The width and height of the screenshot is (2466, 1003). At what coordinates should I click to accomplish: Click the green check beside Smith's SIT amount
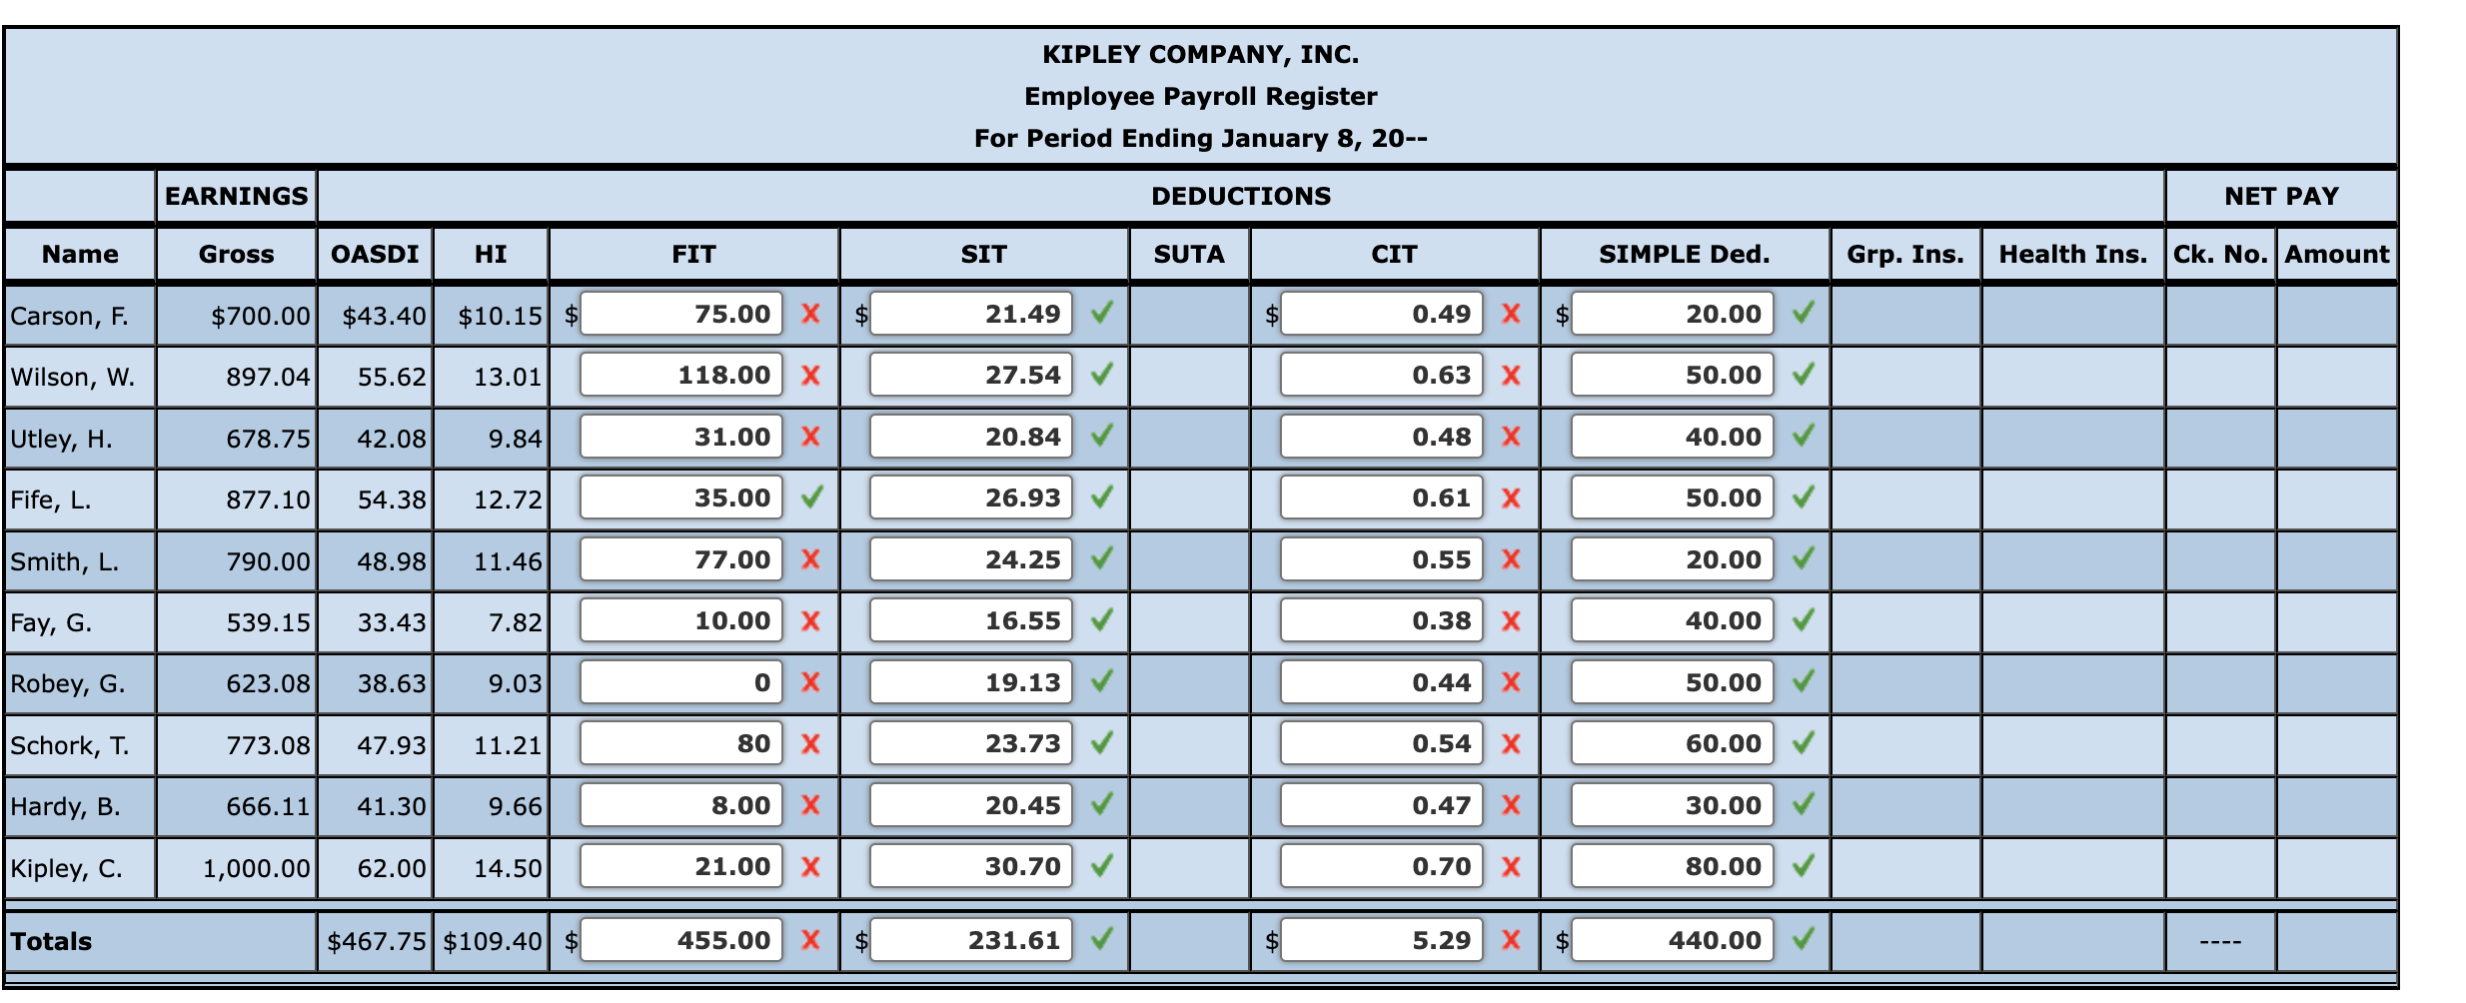point(1103,559)
